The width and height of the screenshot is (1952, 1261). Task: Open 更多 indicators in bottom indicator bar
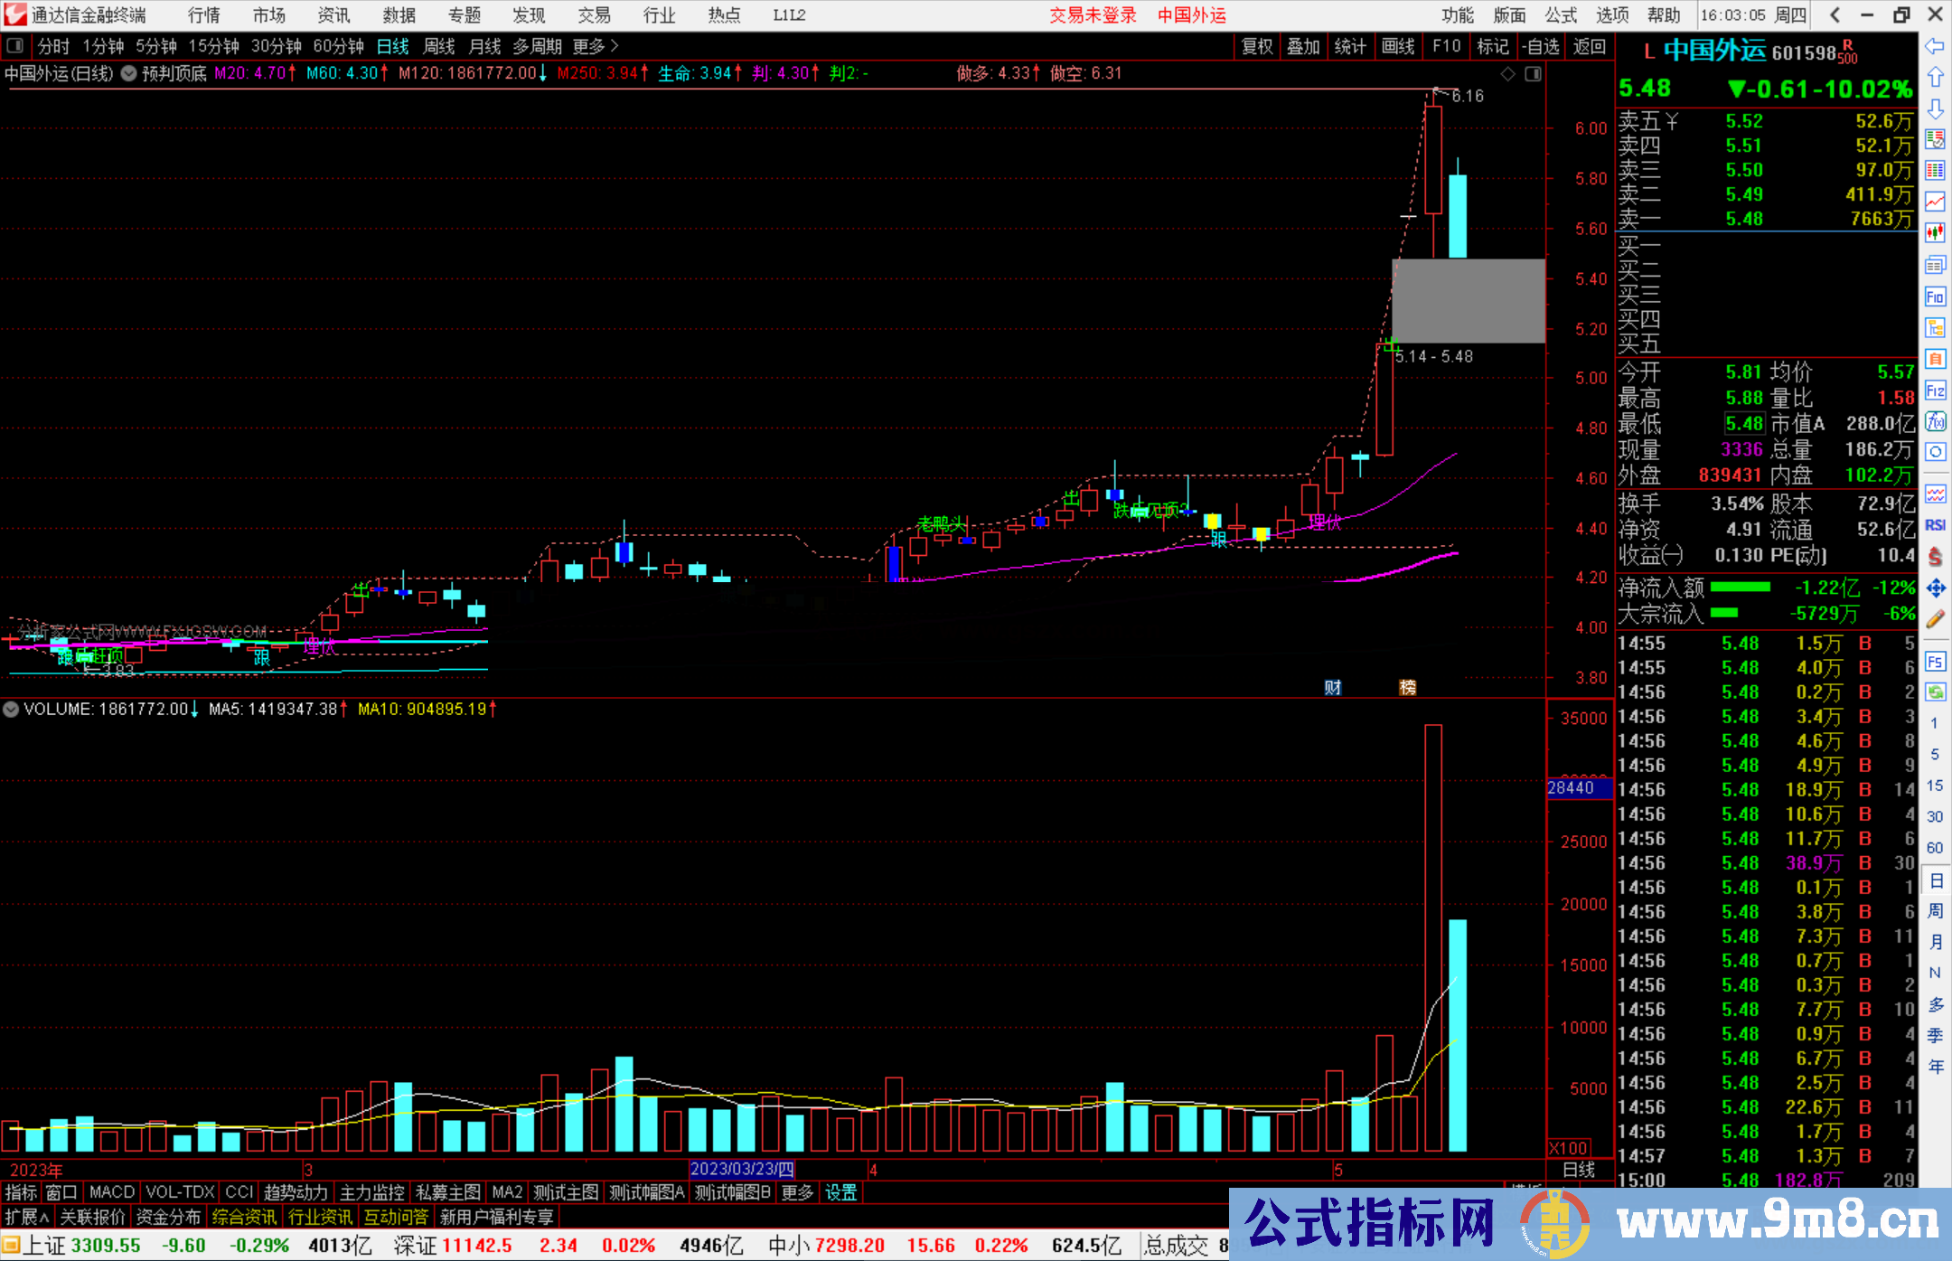coord(797,1192)
